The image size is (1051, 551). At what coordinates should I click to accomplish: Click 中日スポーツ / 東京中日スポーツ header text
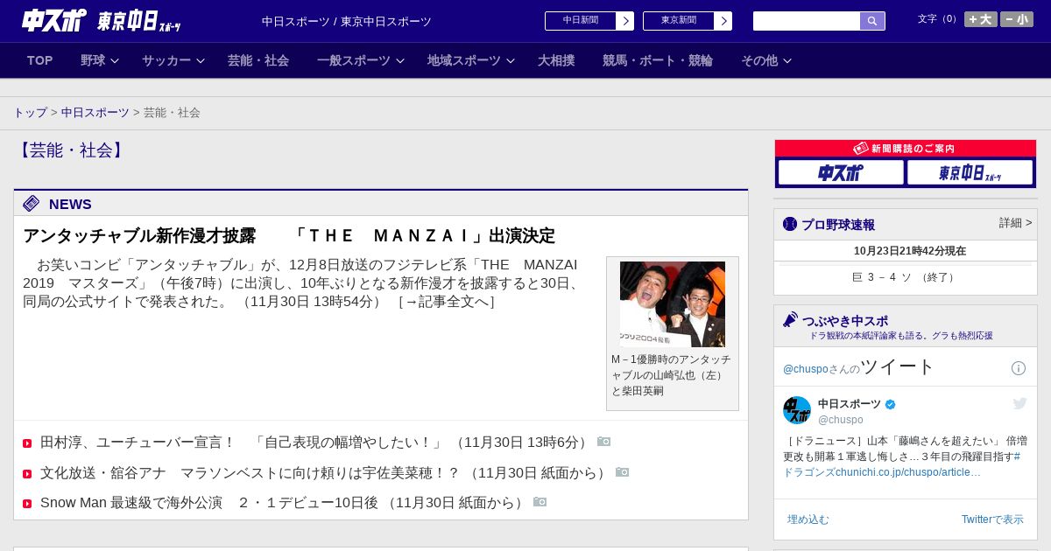347,22
